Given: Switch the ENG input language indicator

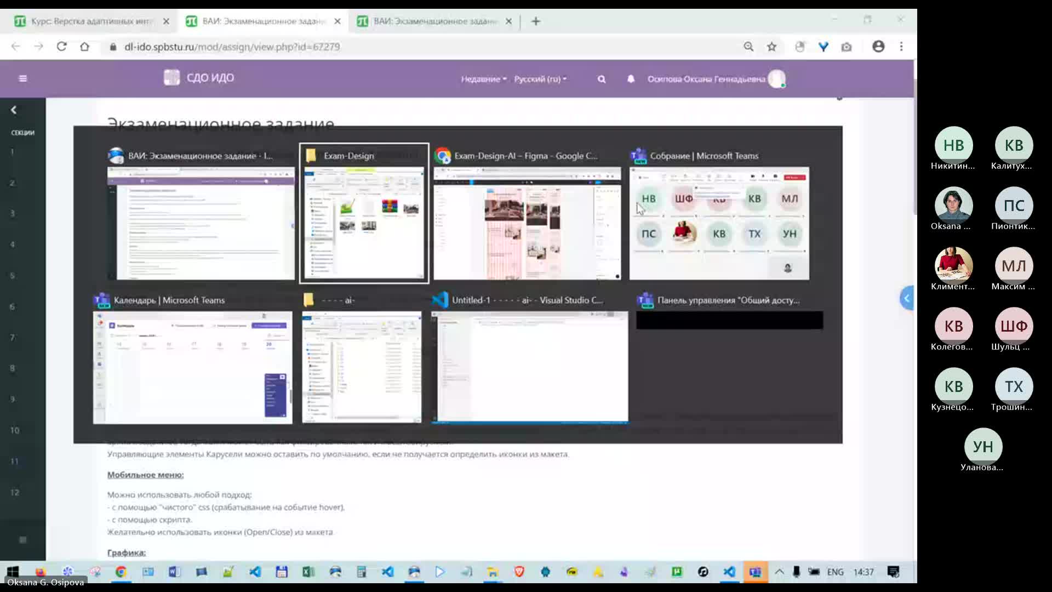Looking at the screenshot, I should click(835, 572).
